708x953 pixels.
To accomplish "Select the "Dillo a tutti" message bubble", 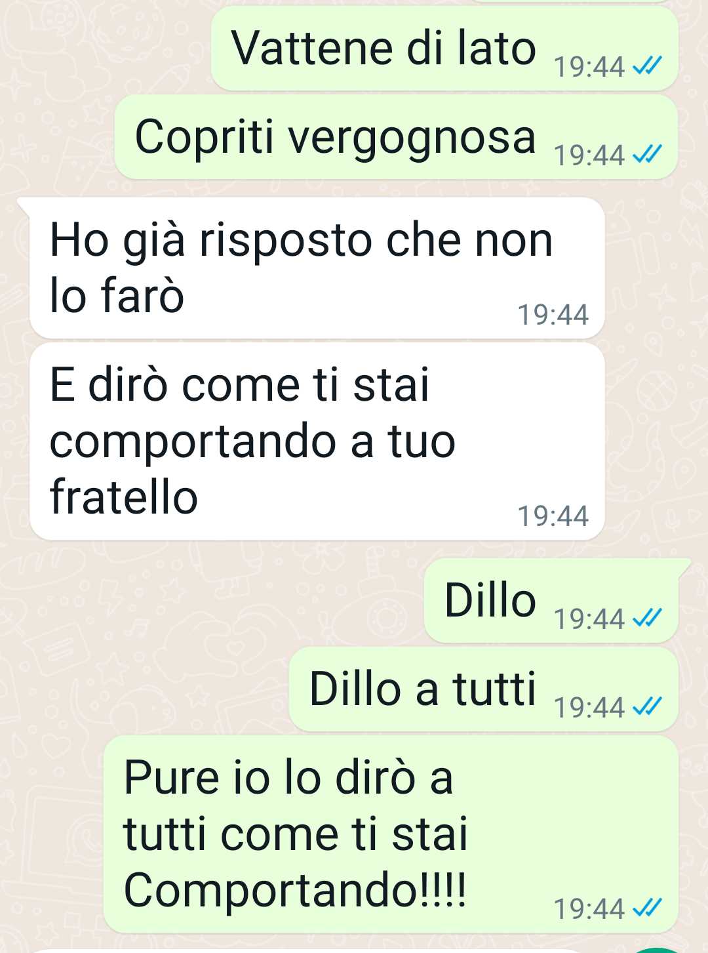I will coord(484,689).
